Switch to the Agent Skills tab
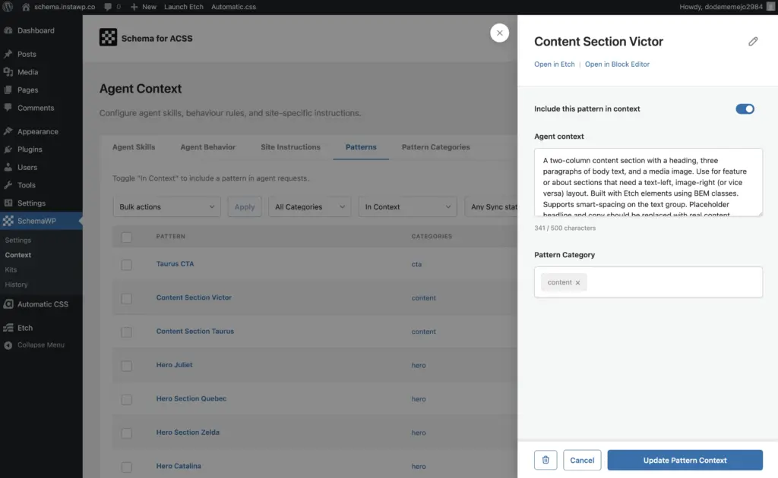The width and height of the screenshot is (778, 478). (134, 147)
